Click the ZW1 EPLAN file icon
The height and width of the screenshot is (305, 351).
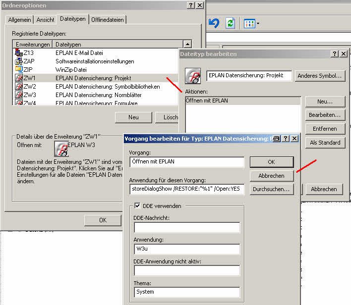coord(18,78)
